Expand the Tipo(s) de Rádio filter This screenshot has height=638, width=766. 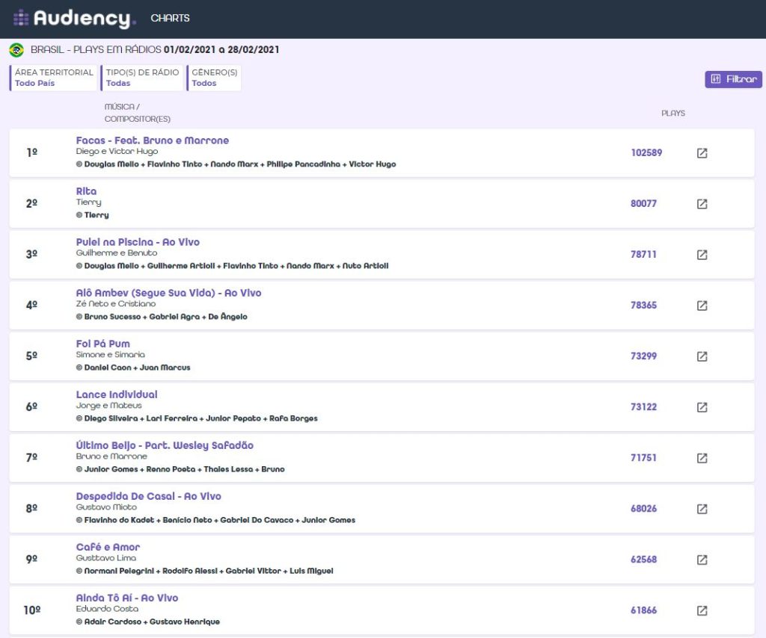coord(142,78)
